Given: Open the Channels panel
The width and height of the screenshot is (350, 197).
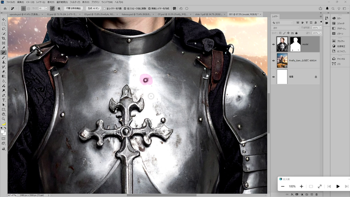Looking at the screenshot, I should pyautogui.click(x=340, y=58).
